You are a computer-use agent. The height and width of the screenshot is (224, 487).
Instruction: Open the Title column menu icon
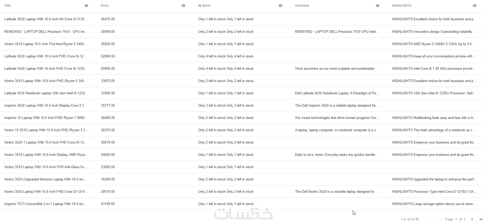click(x=86, y=6)
